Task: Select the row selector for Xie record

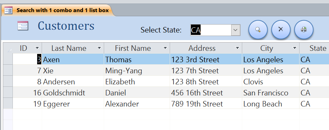Action: (x=8, y=71)
